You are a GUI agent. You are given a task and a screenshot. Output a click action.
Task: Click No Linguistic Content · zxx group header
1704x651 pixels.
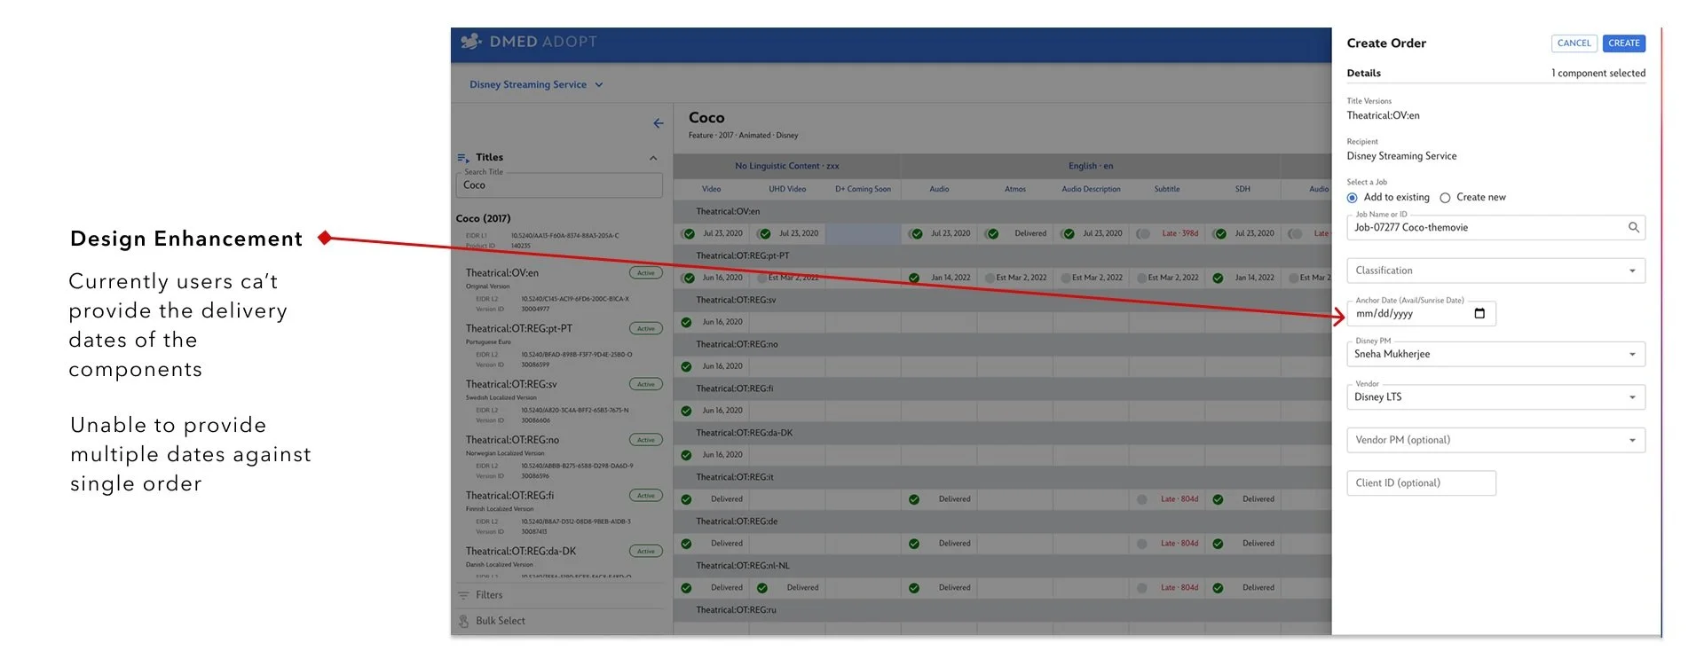pyautogui.click(x=786, y=166)
